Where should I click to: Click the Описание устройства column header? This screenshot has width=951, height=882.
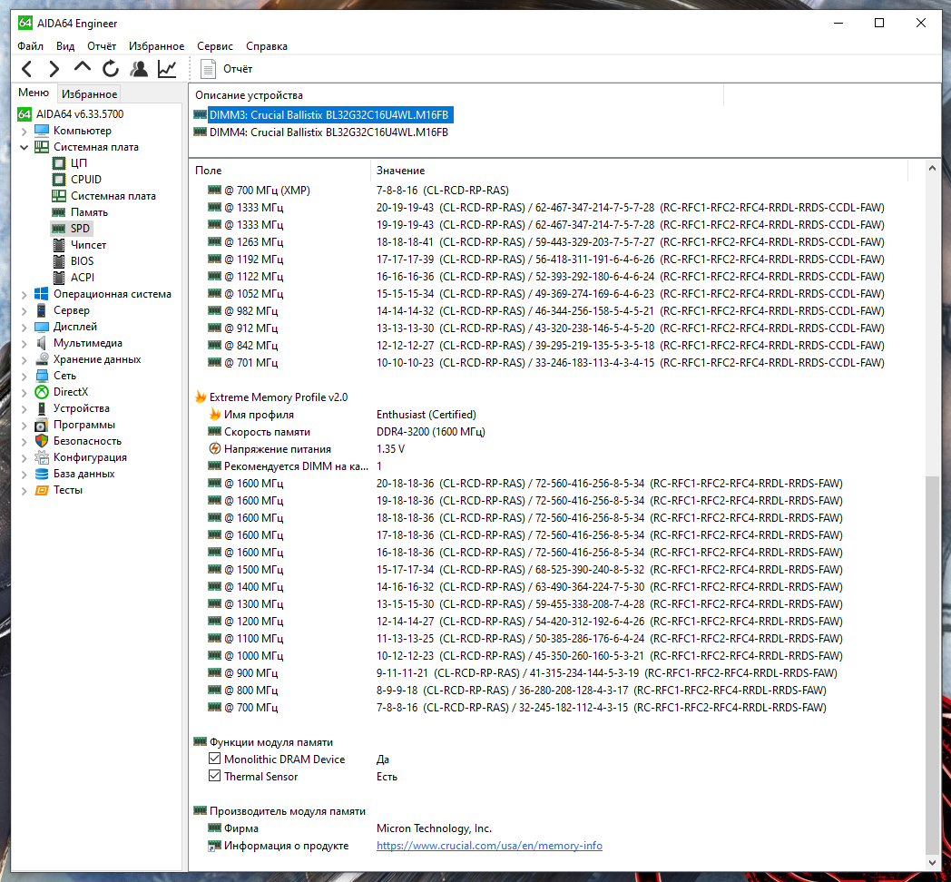[x=456, y=95]
